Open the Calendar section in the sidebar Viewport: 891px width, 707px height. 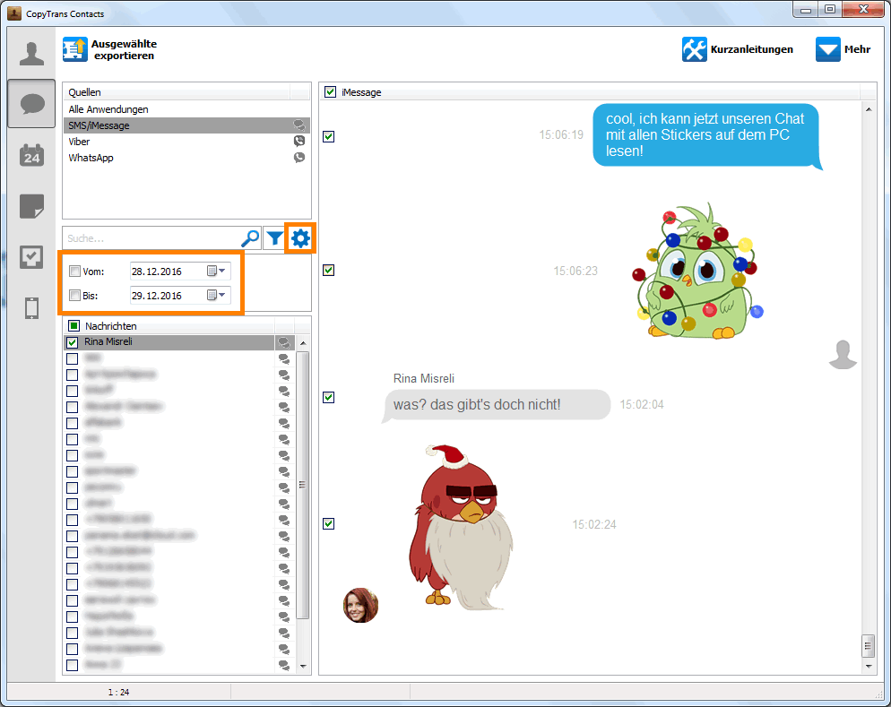click(32, 155)
